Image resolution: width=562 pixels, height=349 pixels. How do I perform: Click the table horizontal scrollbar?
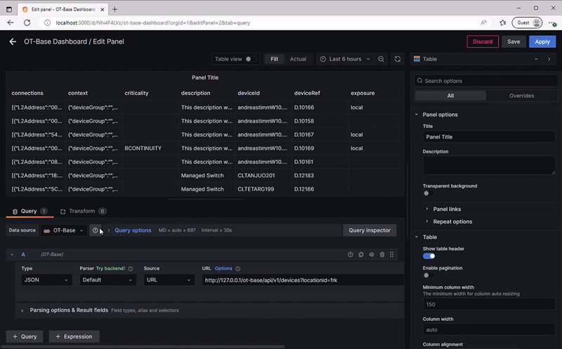pos(205,199)
